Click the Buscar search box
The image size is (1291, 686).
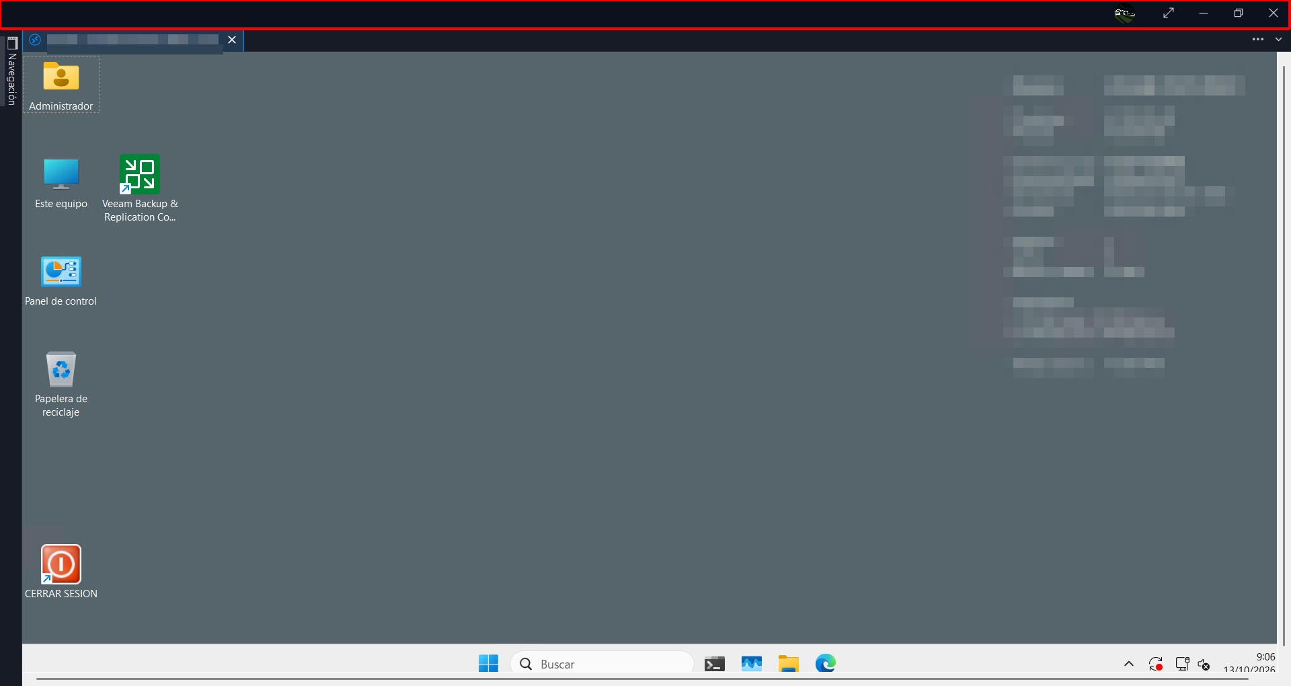[602, 664]
